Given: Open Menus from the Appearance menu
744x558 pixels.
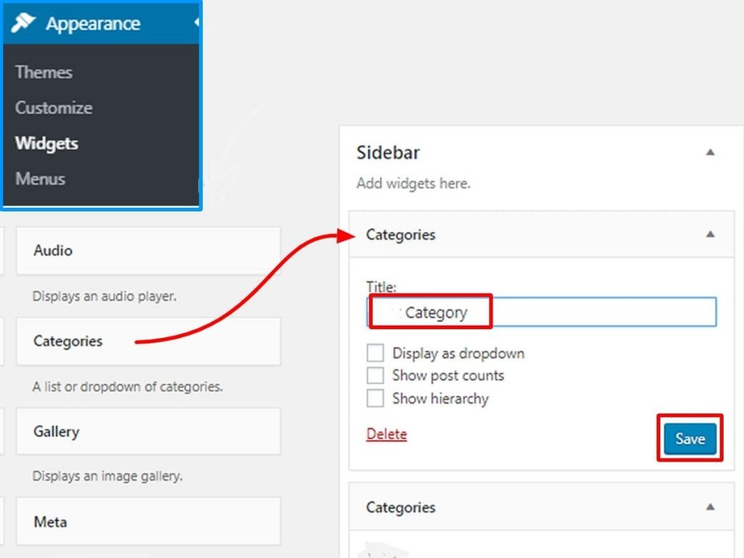Looking at the screenshot, I should [40, 179].
